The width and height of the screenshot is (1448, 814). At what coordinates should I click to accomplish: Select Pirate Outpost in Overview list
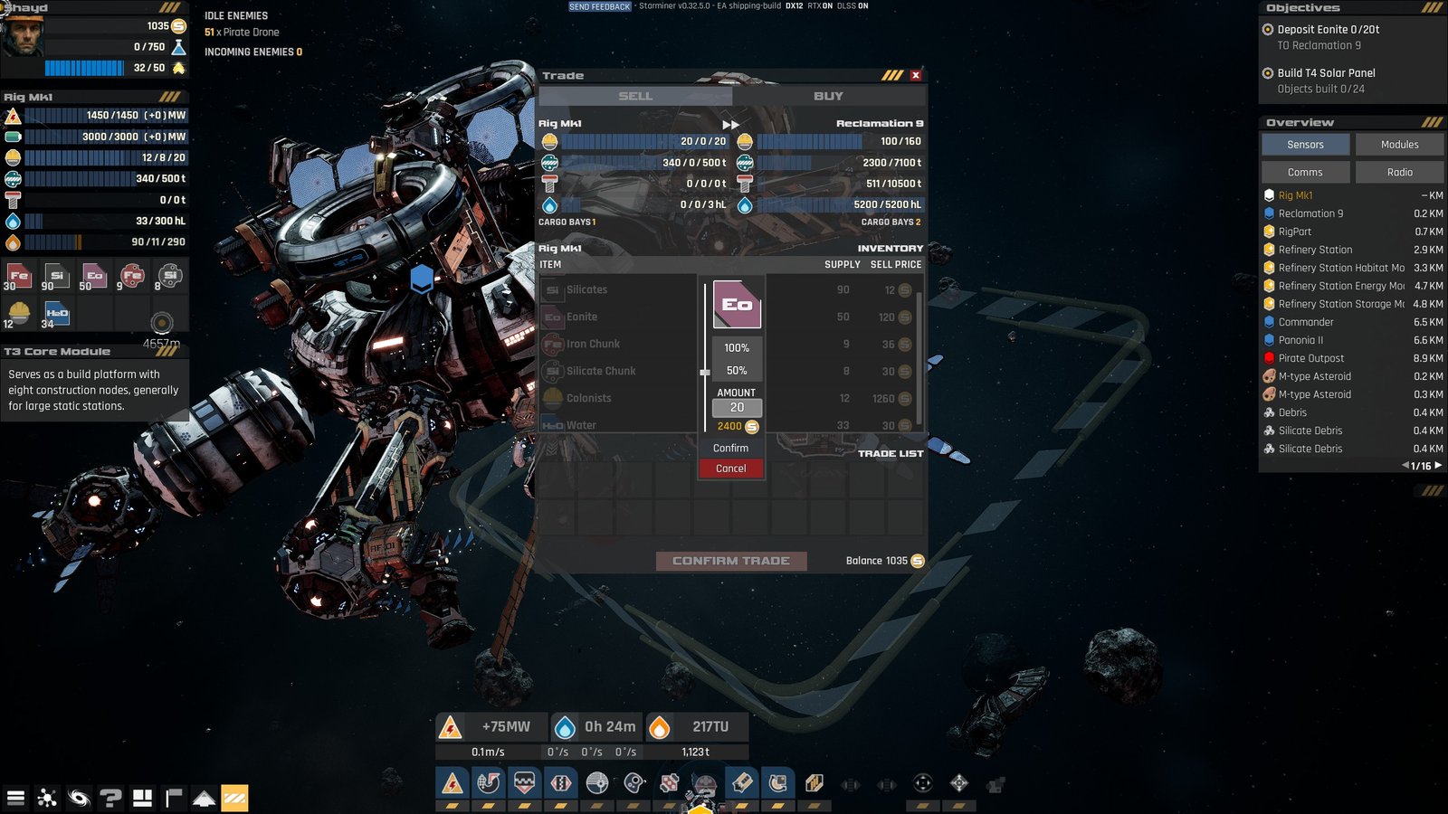[1353, 358]
